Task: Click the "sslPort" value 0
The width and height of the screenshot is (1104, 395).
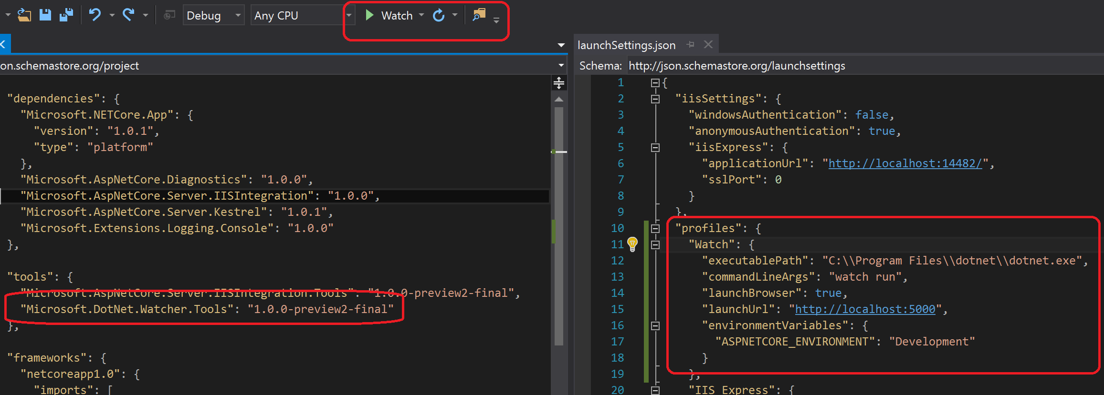Action: (x=778, y=180)
